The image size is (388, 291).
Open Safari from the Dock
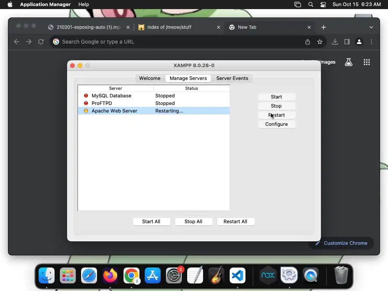(89, 275)
